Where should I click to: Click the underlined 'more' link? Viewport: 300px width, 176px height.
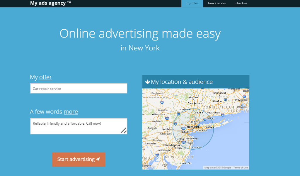(71, 112)
